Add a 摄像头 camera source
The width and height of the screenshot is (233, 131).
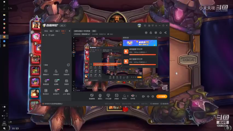tap(100, 97)
